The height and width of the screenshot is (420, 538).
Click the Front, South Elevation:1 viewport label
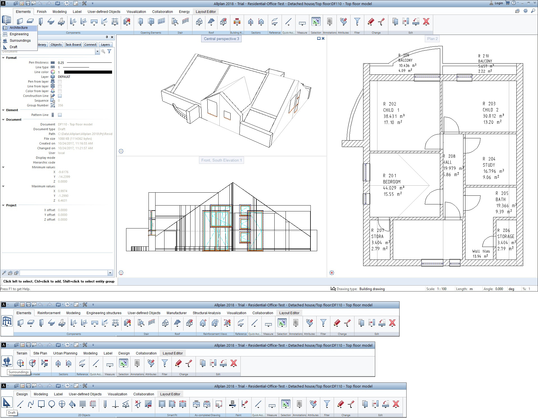221,160
